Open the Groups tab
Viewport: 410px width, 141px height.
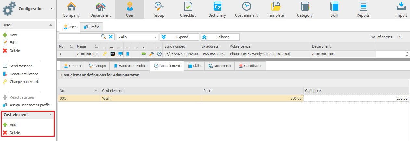97,66
